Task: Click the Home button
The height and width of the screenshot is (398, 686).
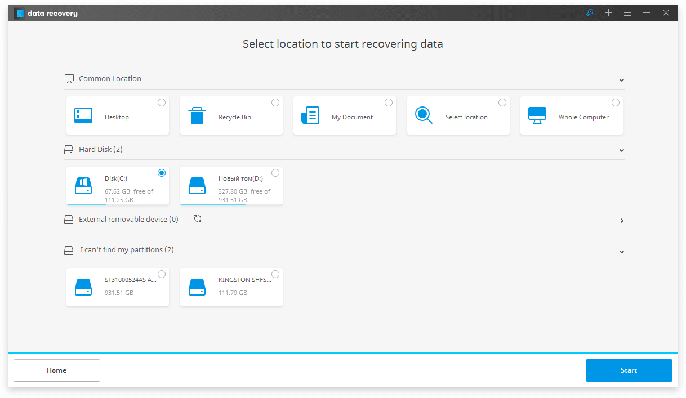Action: (57, 370)
